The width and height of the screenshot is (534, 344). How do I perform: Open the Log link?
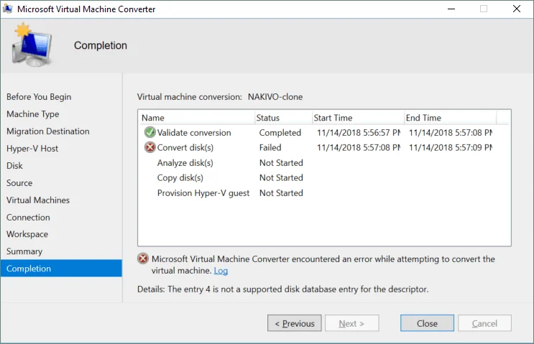tap(221, 271)
